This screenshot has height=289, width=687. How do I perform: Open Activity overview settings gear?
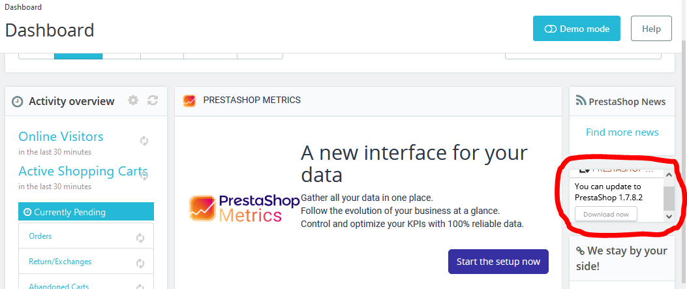click(x=133, y=100)
